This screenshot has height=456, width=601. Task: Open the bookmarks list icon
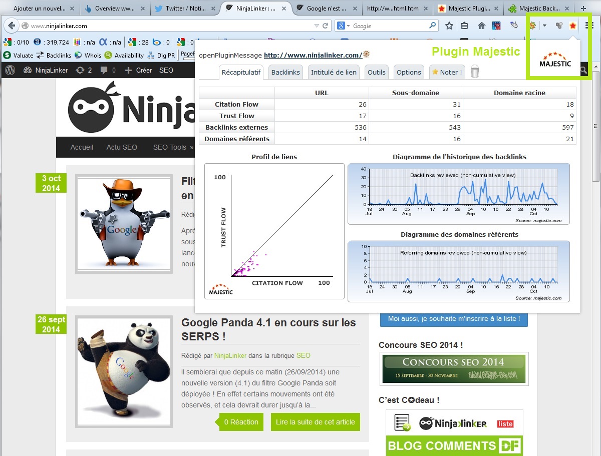tap(464, 26)
